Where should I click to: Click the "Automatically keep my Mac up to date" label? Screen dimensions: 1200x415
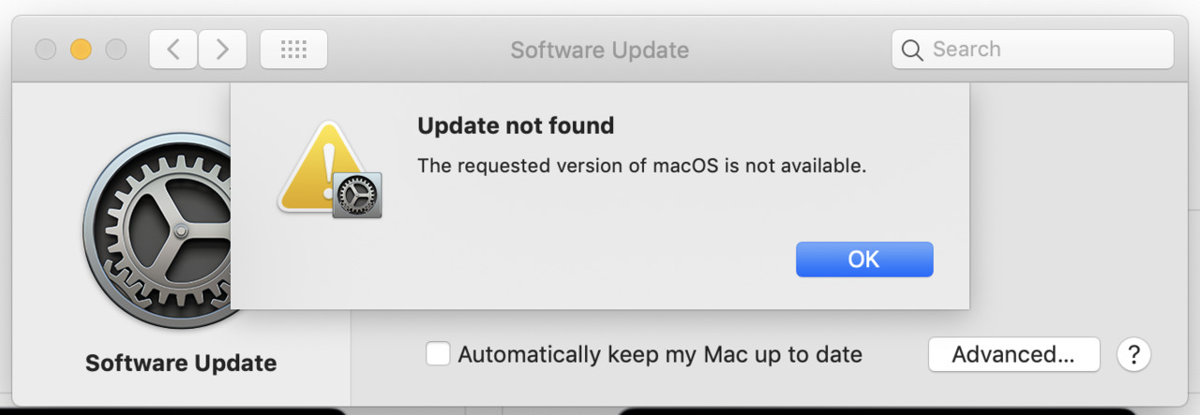[x=660, y=355]
